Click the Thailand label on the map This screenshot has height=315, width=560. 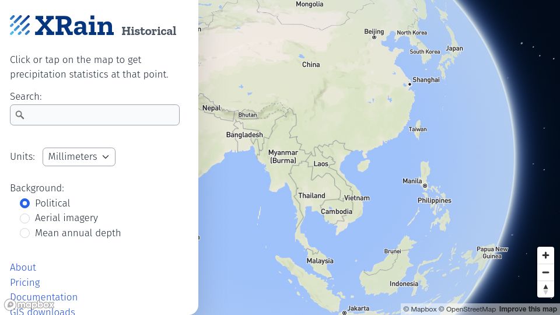[x=311, y=196]
